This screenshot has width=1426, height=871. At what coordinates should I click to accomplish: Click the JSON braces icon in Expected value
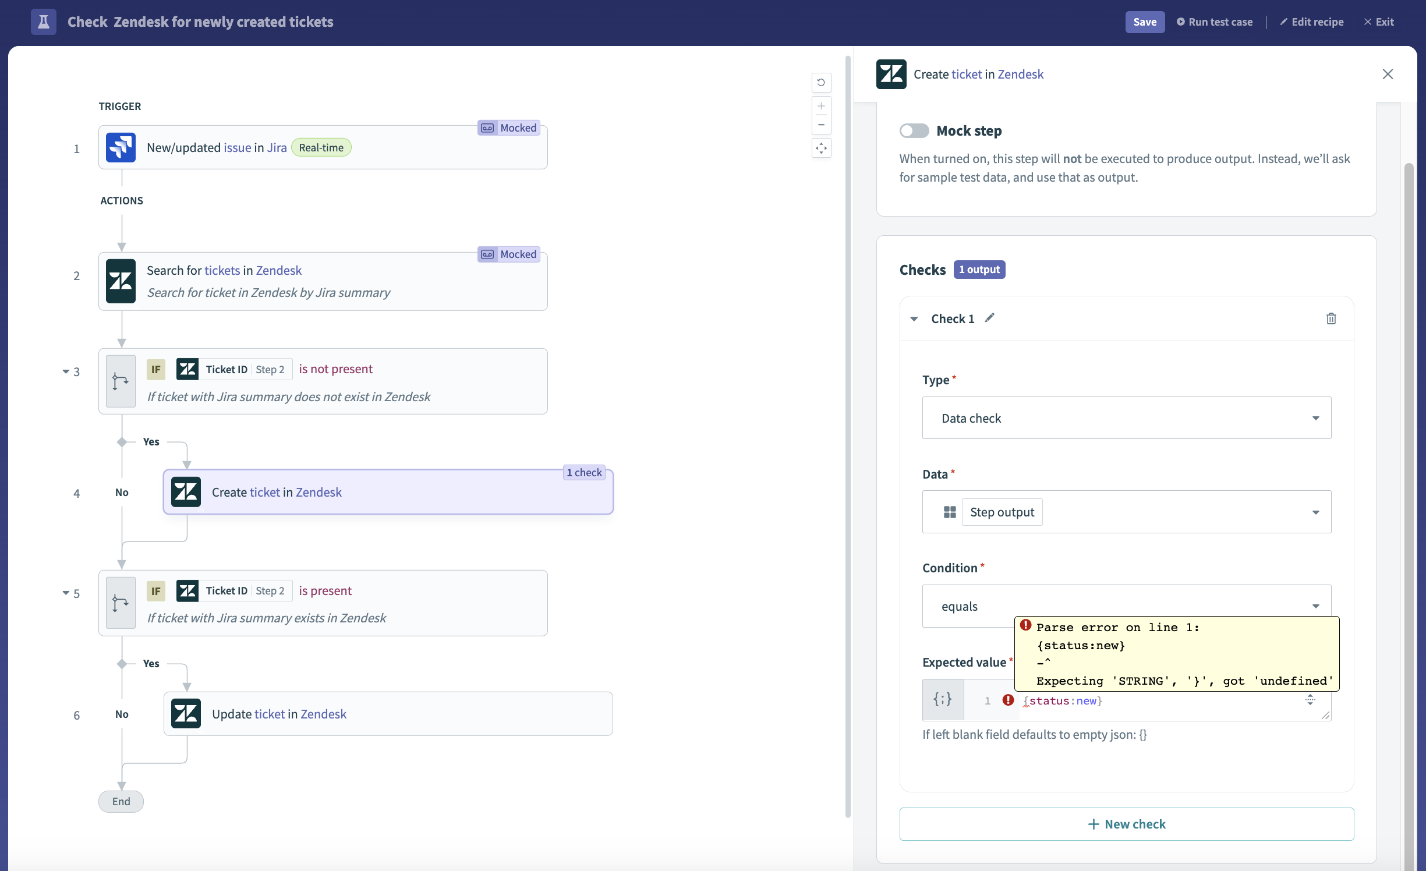[x=943, y=699]
